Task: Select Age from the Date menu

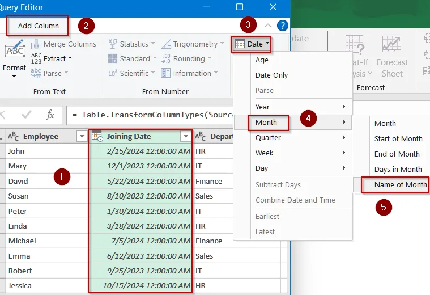Action: click(262, 60)
